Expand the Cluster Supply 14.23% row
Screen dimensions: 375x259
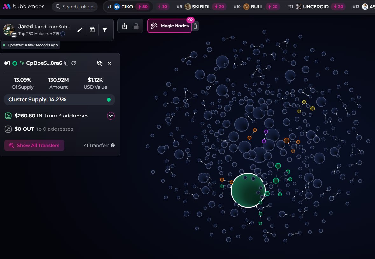pyautogui.click(x=59, y=100)
